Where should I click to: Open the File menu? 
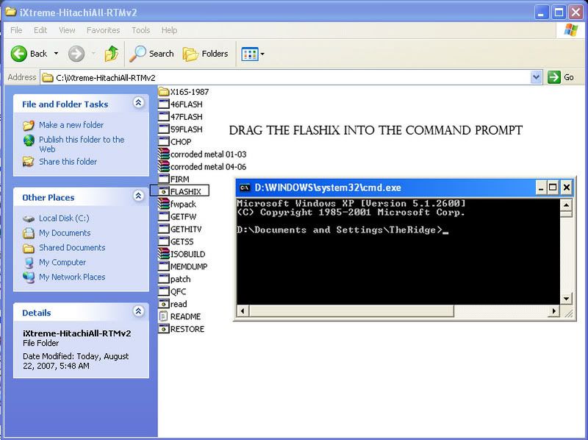click(x=16, y=30)
